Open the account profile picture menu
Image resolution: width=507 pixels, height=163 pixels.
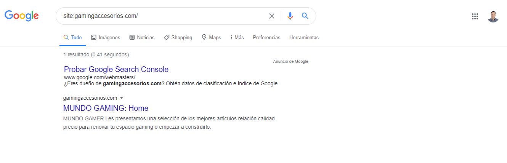(493, 16)
